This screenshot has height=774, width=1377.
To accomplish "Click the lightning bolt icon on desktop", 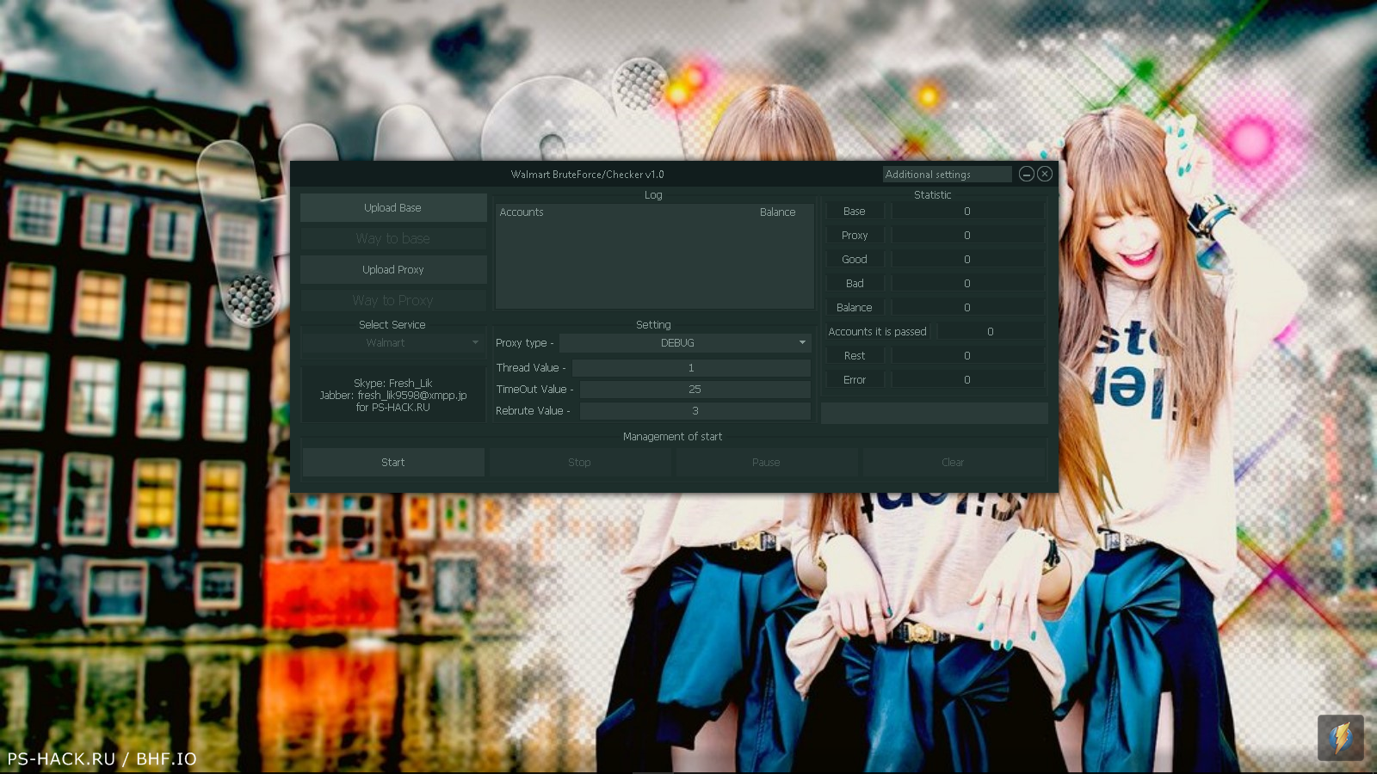I will [x=1340, y=737].
